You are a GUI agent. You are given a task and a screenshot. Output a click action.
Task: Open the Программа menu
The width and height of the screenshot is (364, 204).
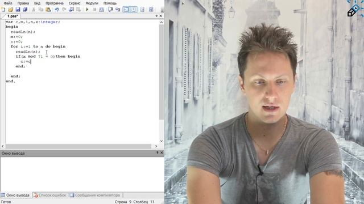pyautogui.click(x=55, y=3)
